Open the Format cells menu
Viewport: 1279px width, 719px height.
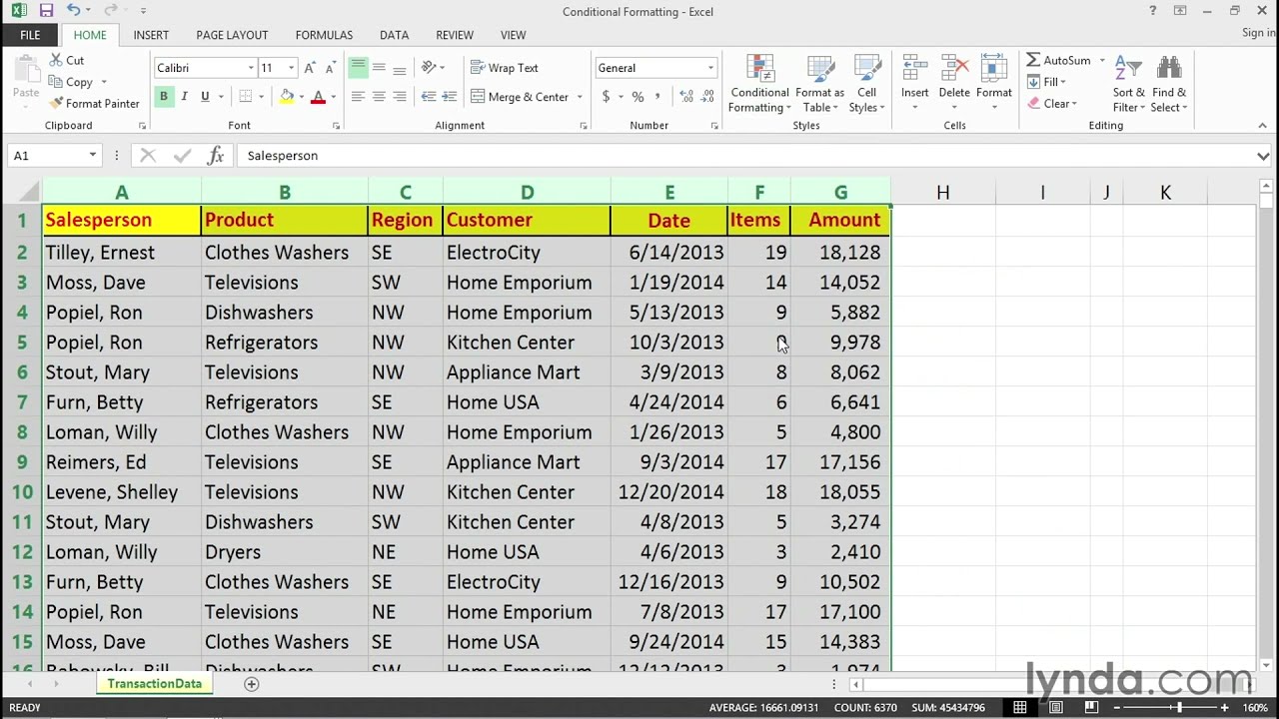coord(994,83)
